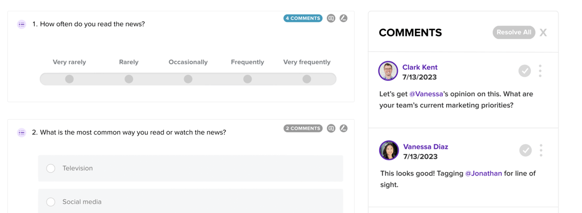This screenshot has width=582, height=213.
Task: Open add-comment icon on question 2
Action: point(331,128)
